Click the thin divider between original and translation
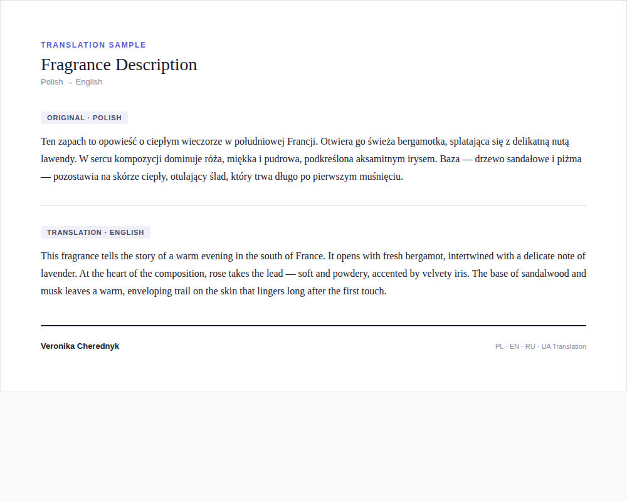 coord(313,206)
